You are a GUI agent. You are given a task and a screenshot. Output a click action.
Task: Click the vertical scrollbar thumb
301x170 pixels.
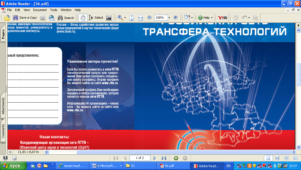coord(298,74)
